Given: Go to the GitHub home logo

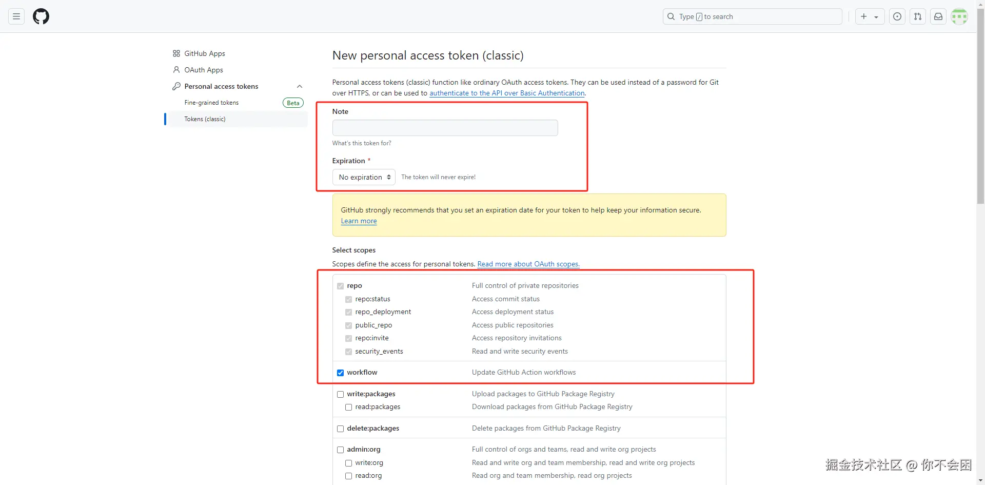Looking at the screenshot, I should point(41,16).
